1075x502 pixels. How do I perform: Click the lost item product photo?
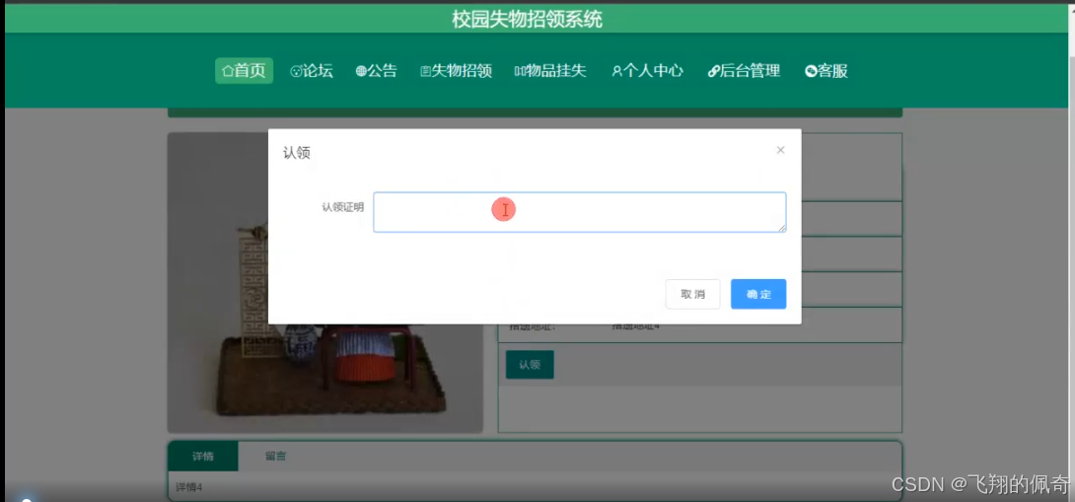pos(325,282)
